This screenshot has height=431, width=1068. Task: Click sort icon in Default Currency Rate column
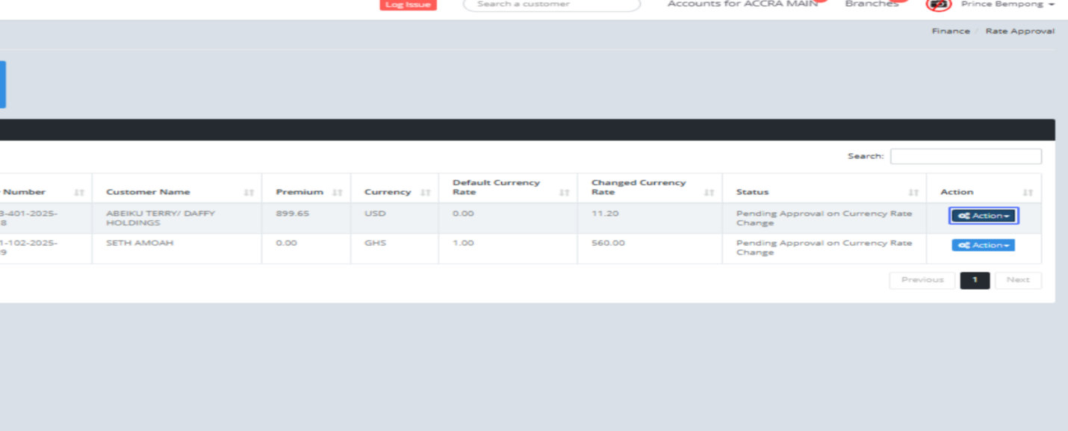point(565,193)
